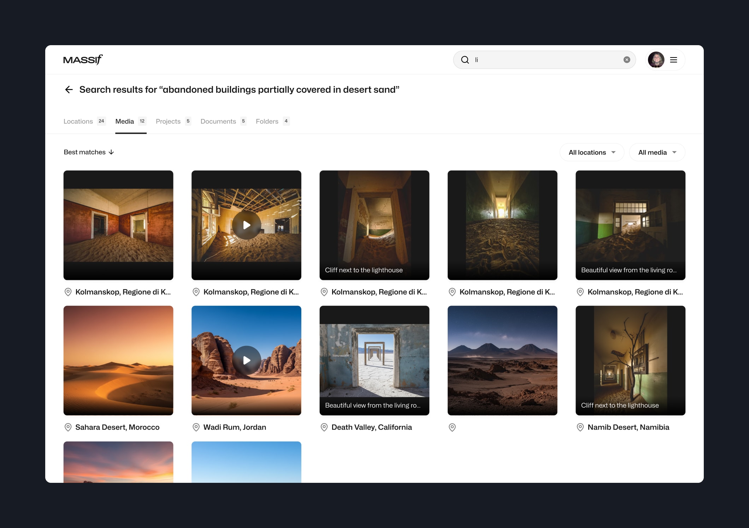
Task: Click Namib Desert, Namibia location label
Action: 629,427
